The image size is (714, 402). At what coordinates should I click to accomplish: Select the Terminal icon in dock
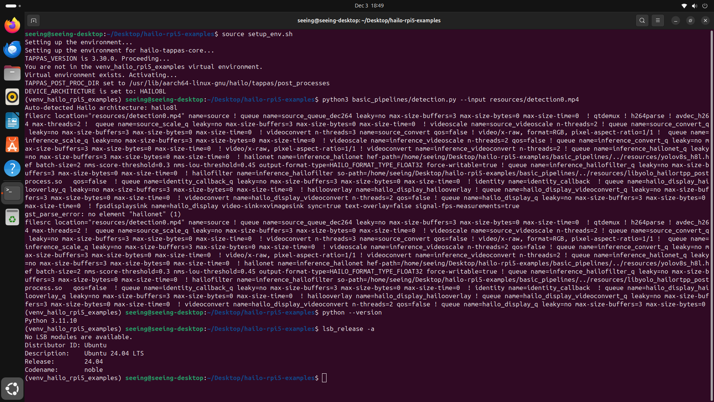coord(12,193)
